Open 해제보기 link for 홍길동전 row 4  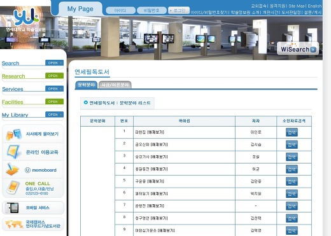coord(159,169)
